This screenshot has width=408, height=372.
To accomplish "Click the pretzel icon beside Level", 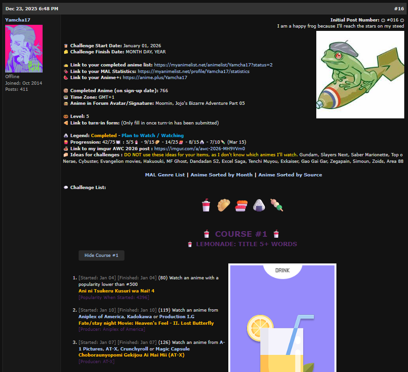I will click(x=66, y=117).
